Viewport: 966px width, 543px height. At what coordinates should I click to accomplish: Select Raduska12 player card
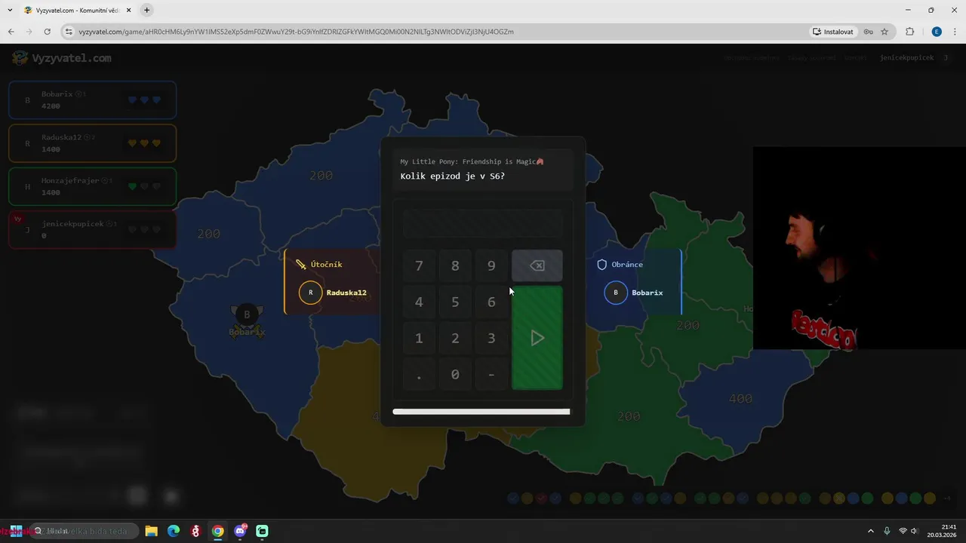coord(92,143)
